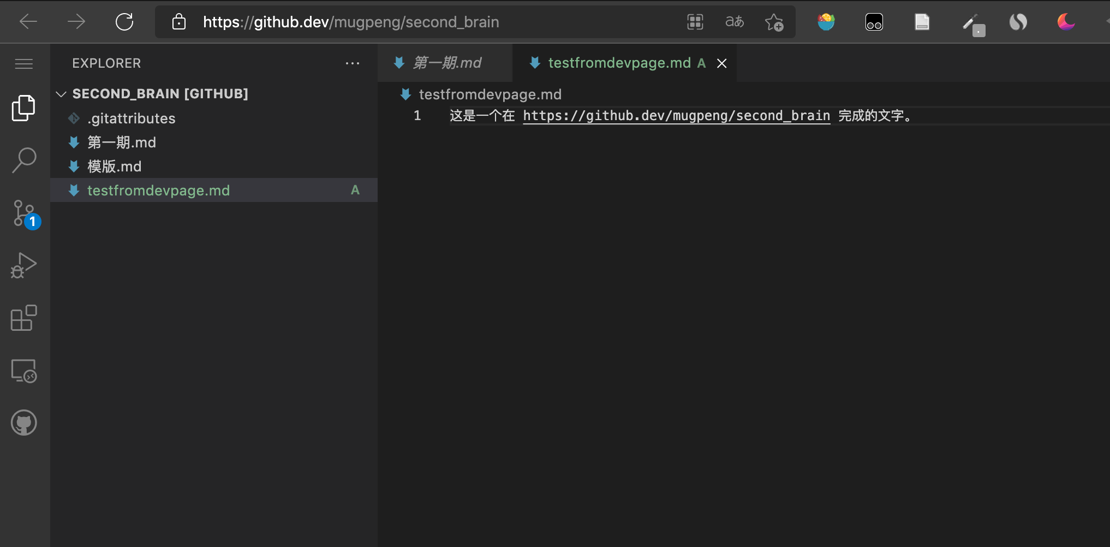Open Source Control view with one change
This screenshot has width=1110, height=547.
click(x=25, y=214)
